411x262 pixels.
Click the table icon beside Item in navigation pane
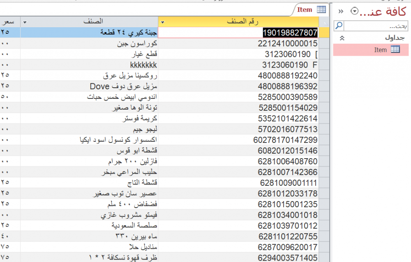click(x=395, y=49)
